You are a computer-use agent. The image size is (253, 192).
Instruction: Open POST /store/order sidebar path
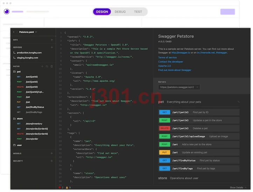[x=27, y=139]
